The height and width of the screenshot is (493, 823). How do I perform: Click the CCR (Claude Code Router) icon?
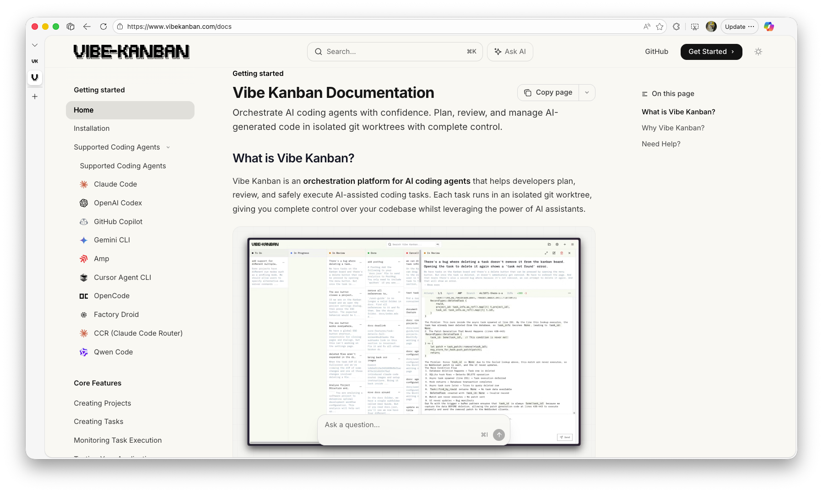tap(84, 333)
